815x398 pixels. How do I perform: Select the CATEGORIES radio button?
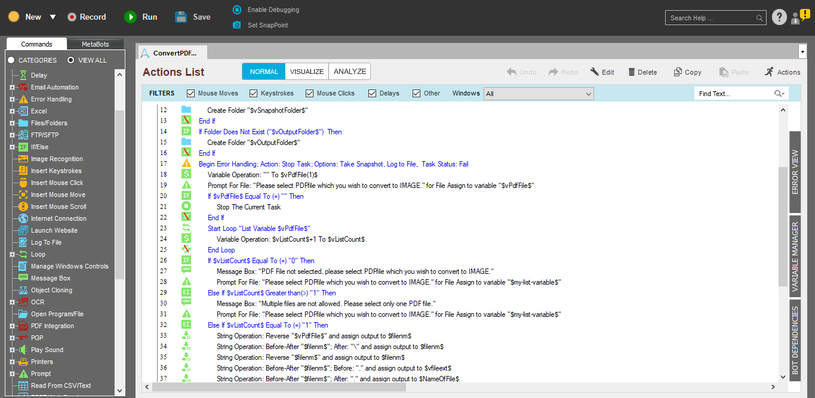pyautogui.click(x=11, y=60)
